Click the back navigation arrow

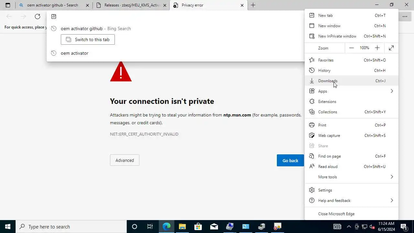[x=9, y=17]
